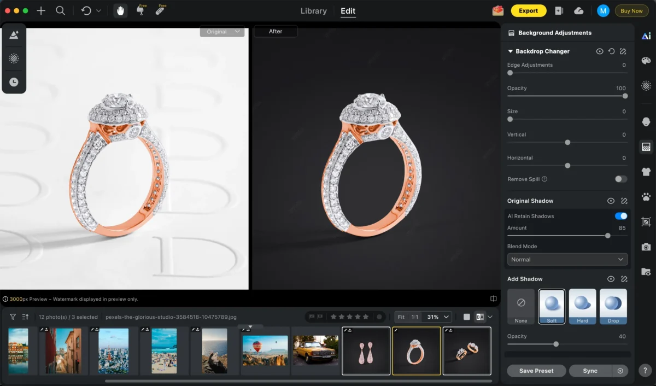Turn off AI Retain Shadows switch
Screen dimensions: 656x386
[620, 216]
